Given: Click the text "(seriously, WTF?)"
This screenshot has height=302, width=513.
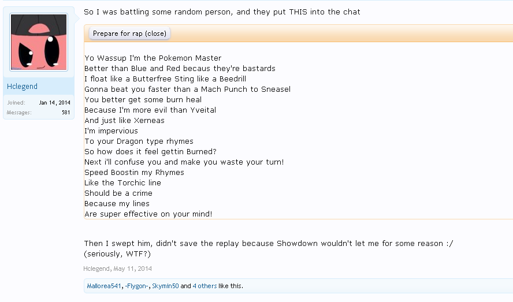Looking at the screenshot, I should [x=117, y=254].
